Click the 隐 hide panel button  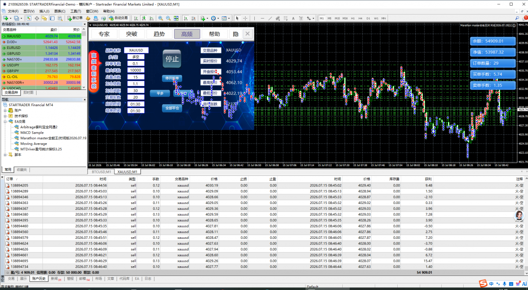(x=235, y=34)
